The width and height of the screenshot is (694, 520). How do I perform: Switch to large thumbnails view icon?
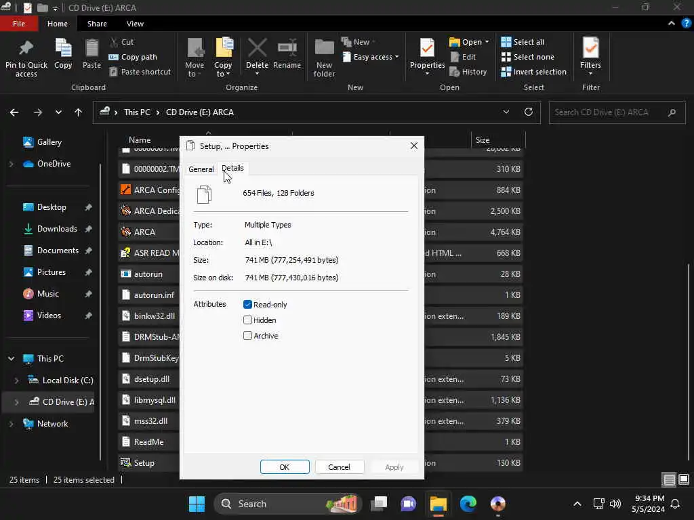coord(684,479)
